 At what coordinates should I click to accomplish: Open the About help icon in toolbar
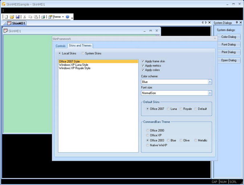[x=68, y=17]
